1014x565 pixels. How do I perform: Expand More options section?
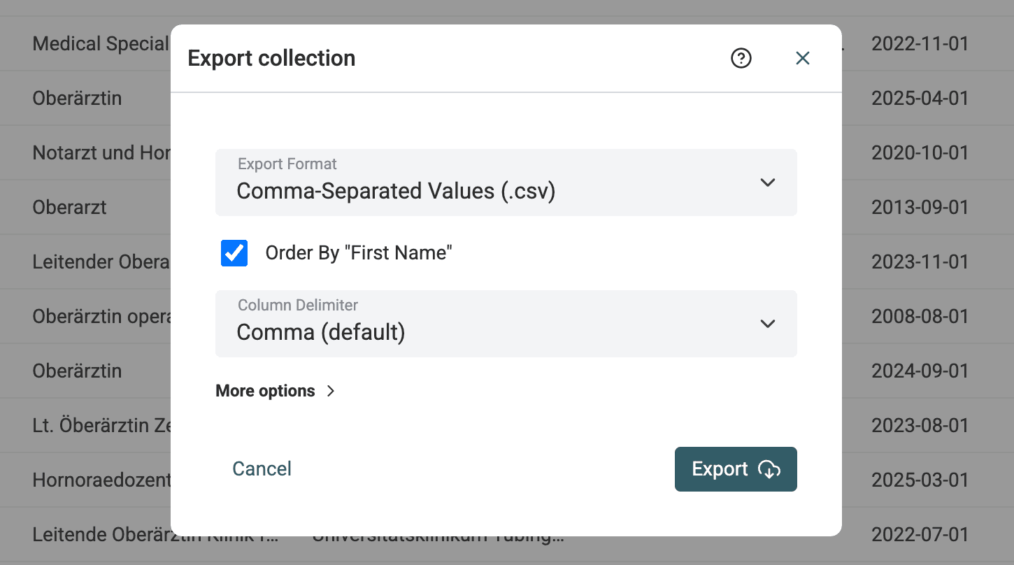[276, 391]
